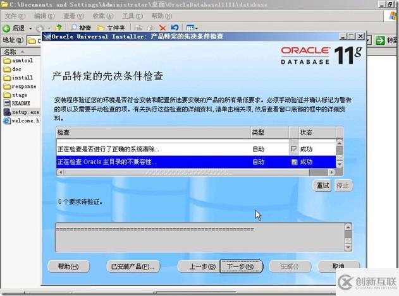Select the response folder in Explorer

click(x=20, y=86)
